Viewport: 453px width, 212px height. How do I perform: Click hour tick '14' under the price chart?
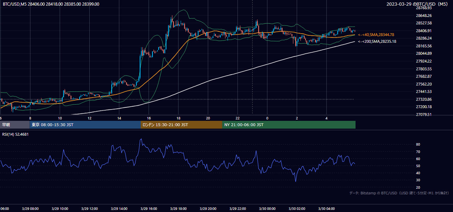point(119,118)
